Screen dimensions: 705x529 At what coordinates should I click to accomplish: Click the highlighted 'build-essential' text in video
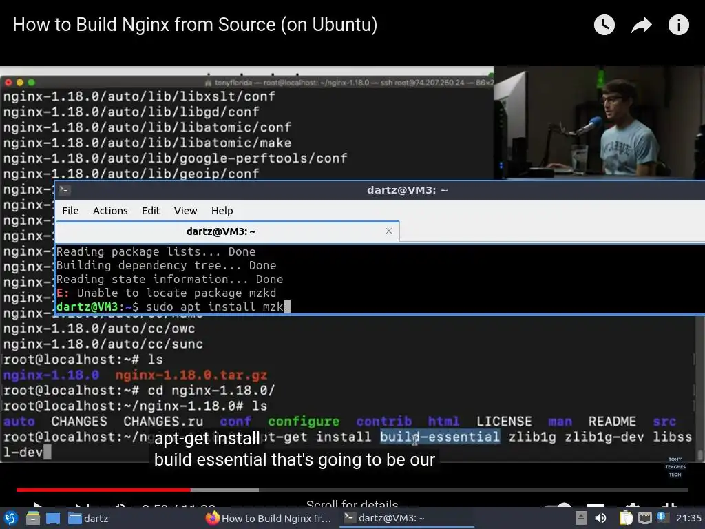tap(440, 436)
